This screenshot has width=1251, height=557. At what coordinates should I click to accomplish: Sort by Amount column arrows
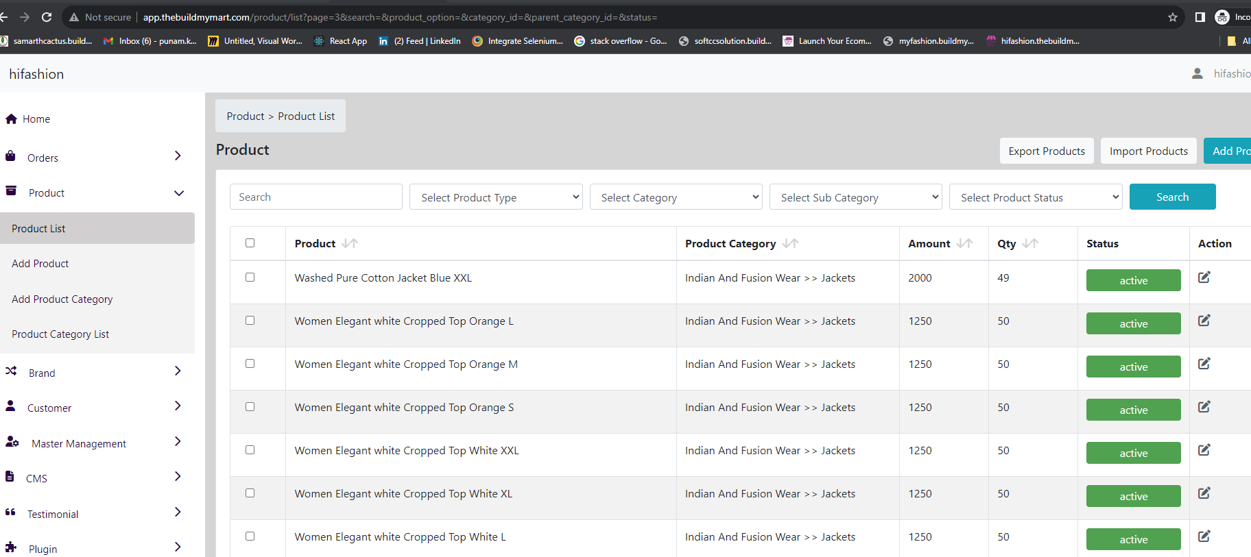tap(965, 243)
